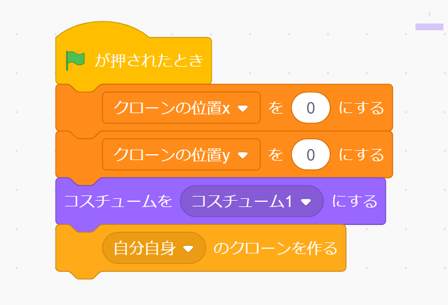Click the faint number 1 above purple bar
Viewport: 448px width, 305px height.
429,14
